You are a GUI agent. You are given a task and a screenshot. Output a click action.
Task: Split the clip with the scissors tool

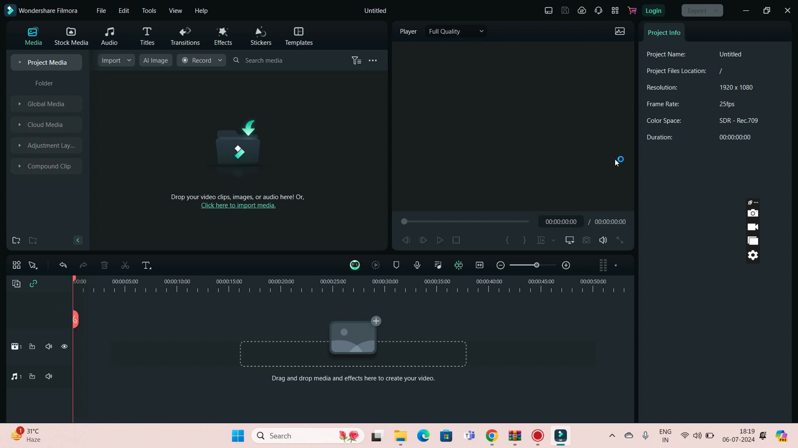click(x=125, y=265)
